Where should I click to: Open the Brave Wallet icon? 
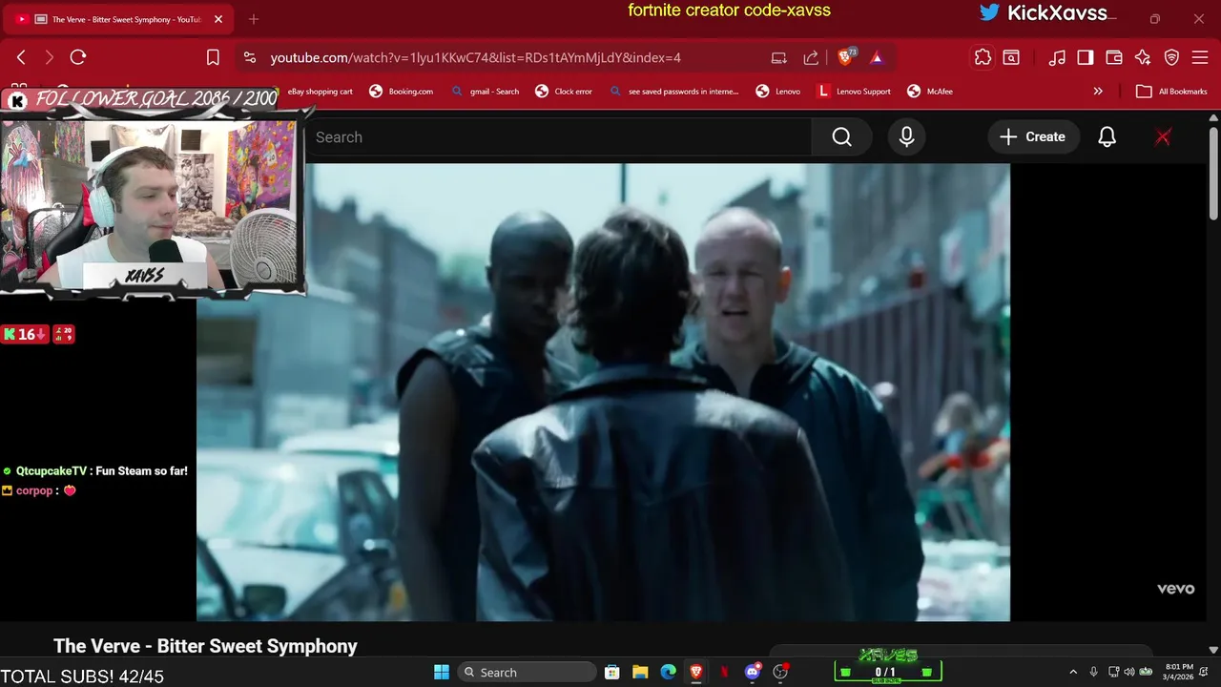pyautogui.click(x=1114, y=57)
